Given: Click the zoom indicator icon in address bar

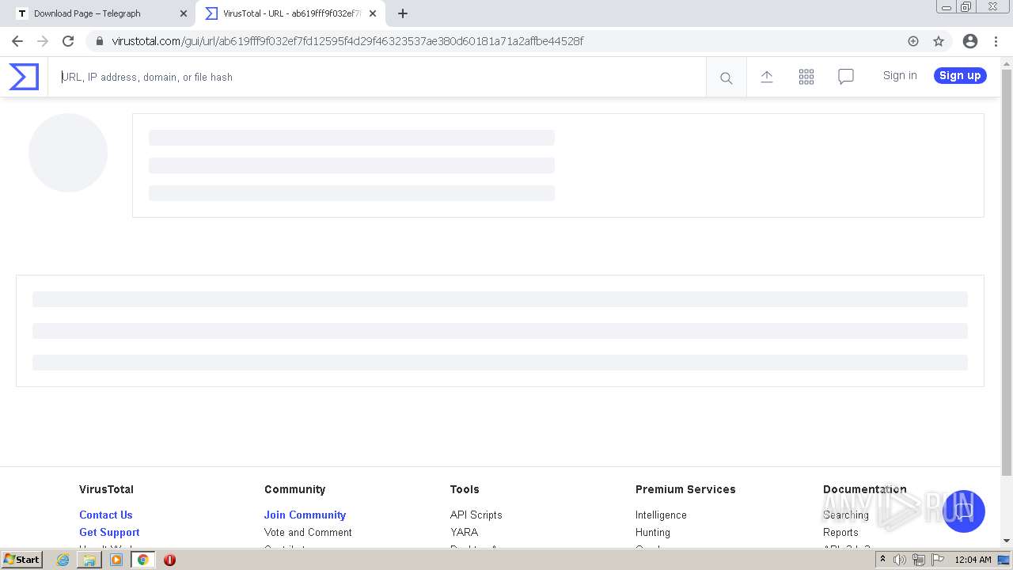Looking at the screenshot, I should (913, 41).
